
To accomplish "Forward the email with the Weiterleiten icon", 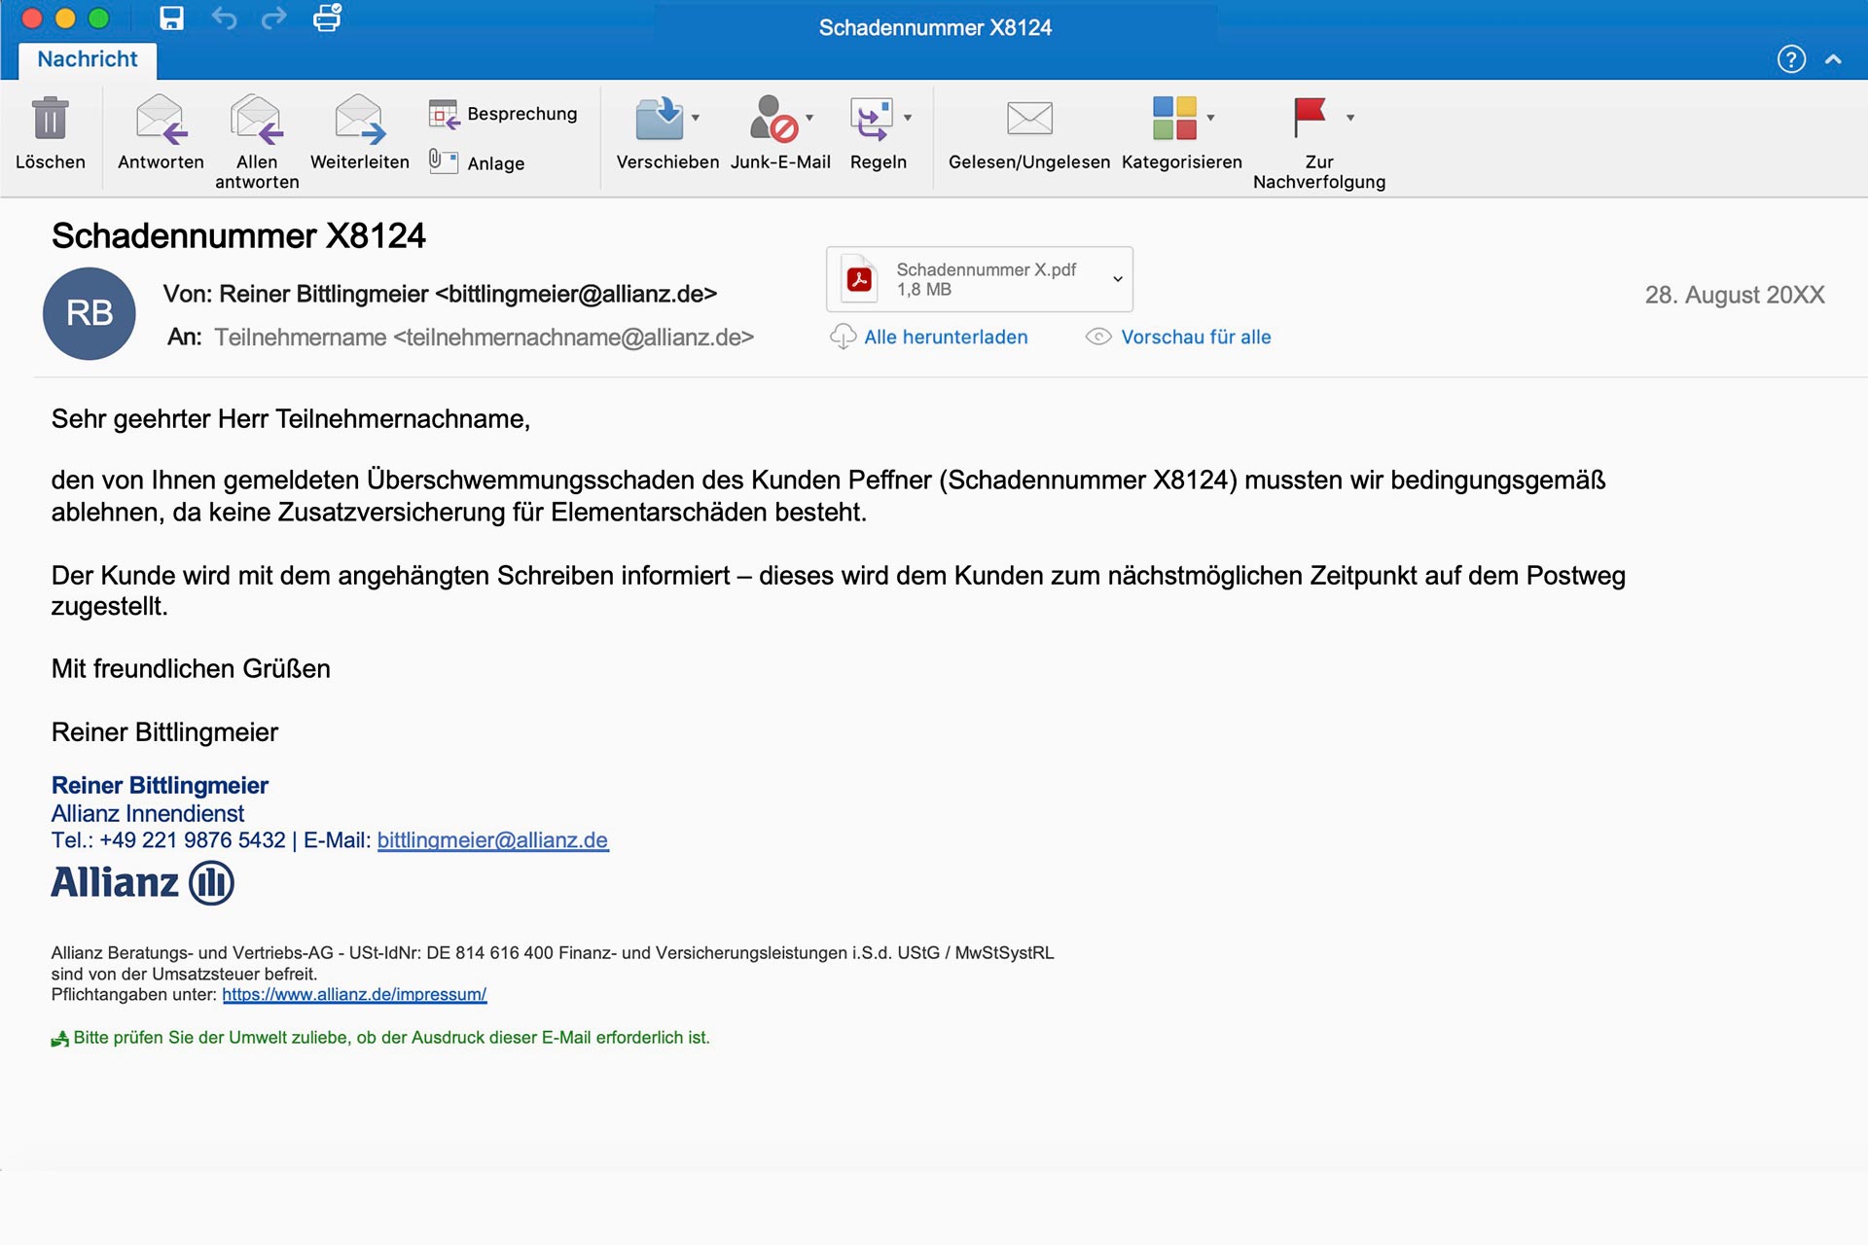I will (x=359, y=119).
